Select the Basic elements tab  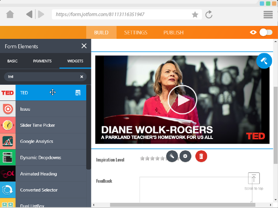(x=12, y=61)
